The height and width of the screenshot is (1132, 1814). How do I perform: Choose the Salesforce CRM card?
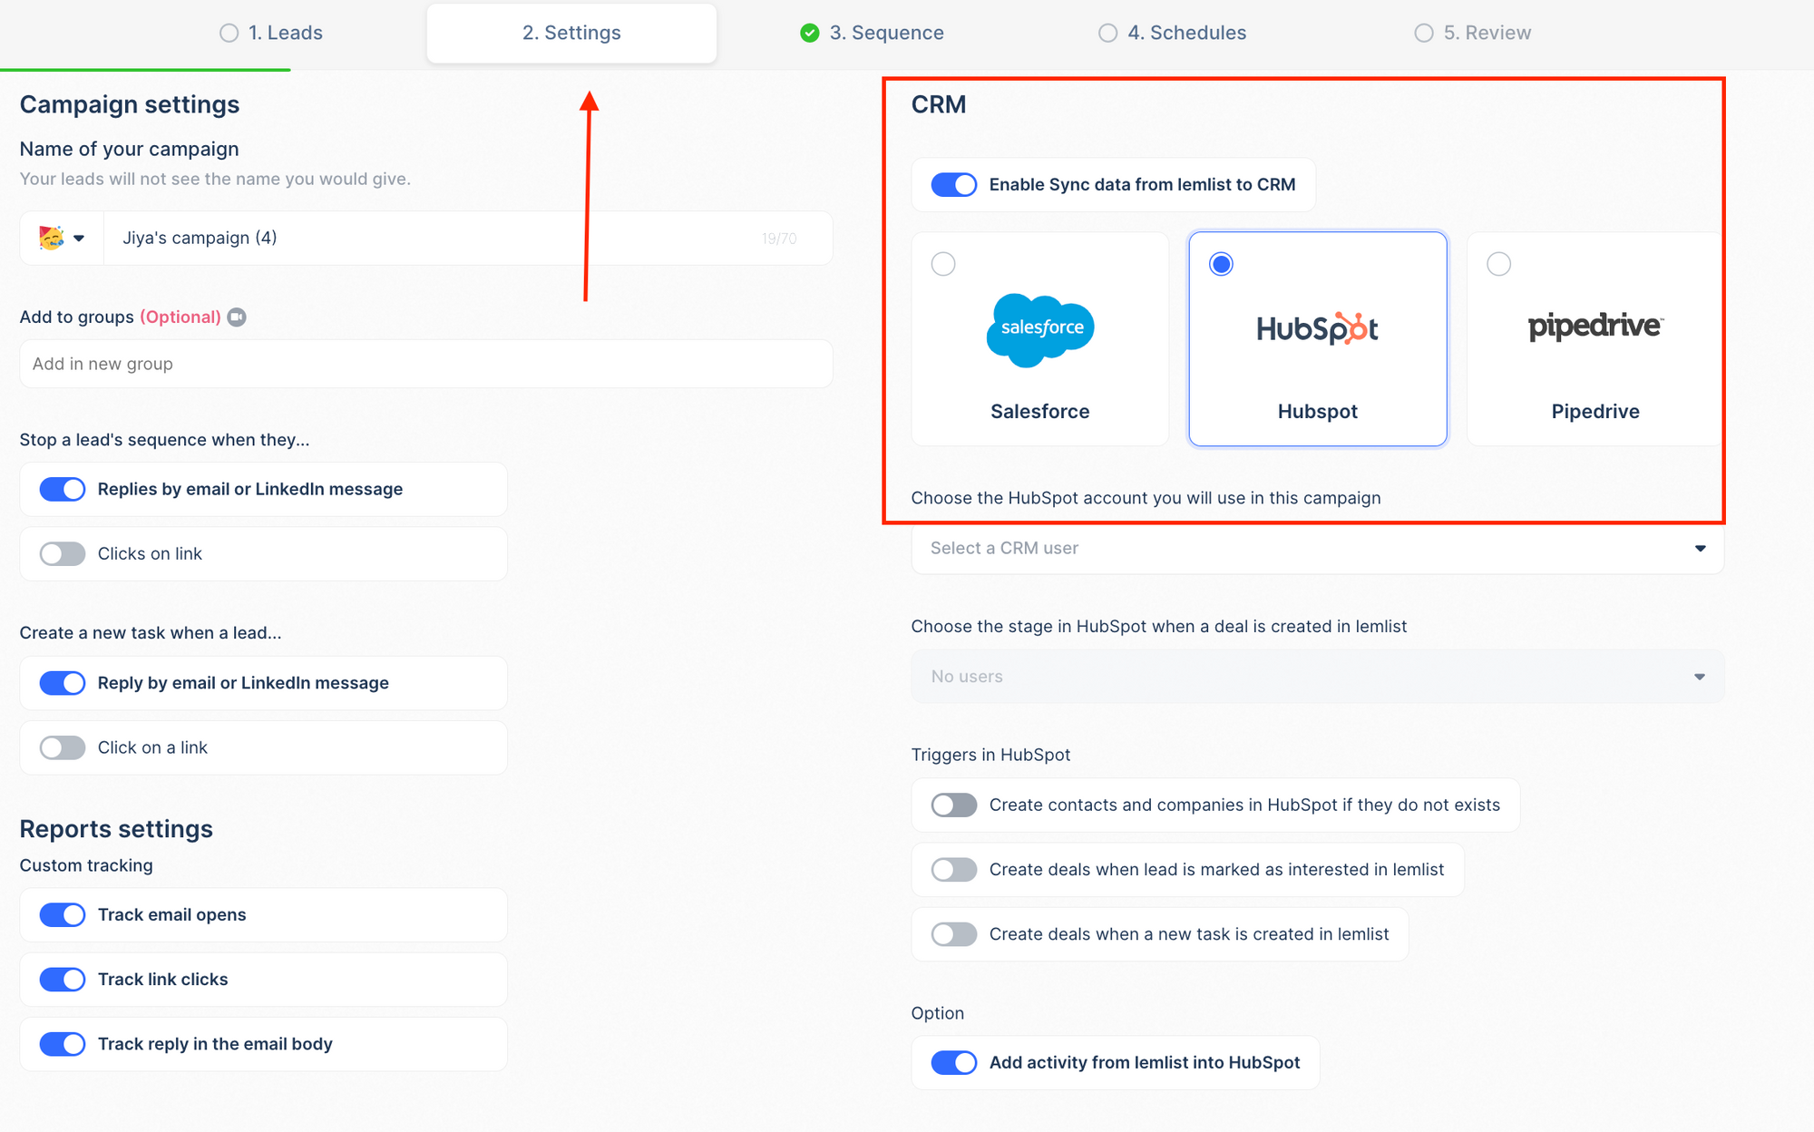tap(1040, 339)
